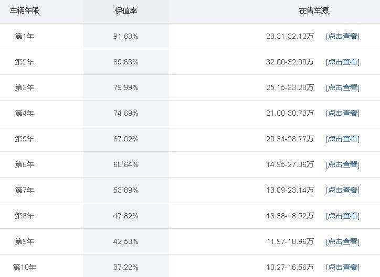This screenshot has width=380, height=277.
Task: Click the 60.64% retention rate cell
Action: 126,164
